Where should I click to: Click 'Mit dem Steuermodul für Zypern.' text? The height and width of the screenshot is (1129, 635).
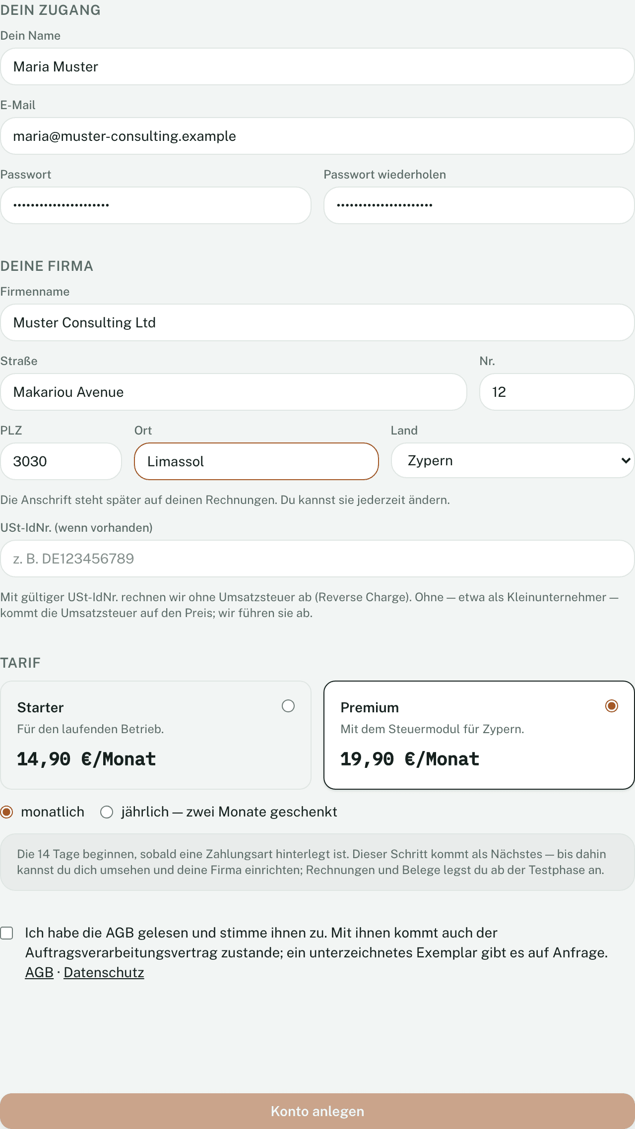click(x=433, y=729)
